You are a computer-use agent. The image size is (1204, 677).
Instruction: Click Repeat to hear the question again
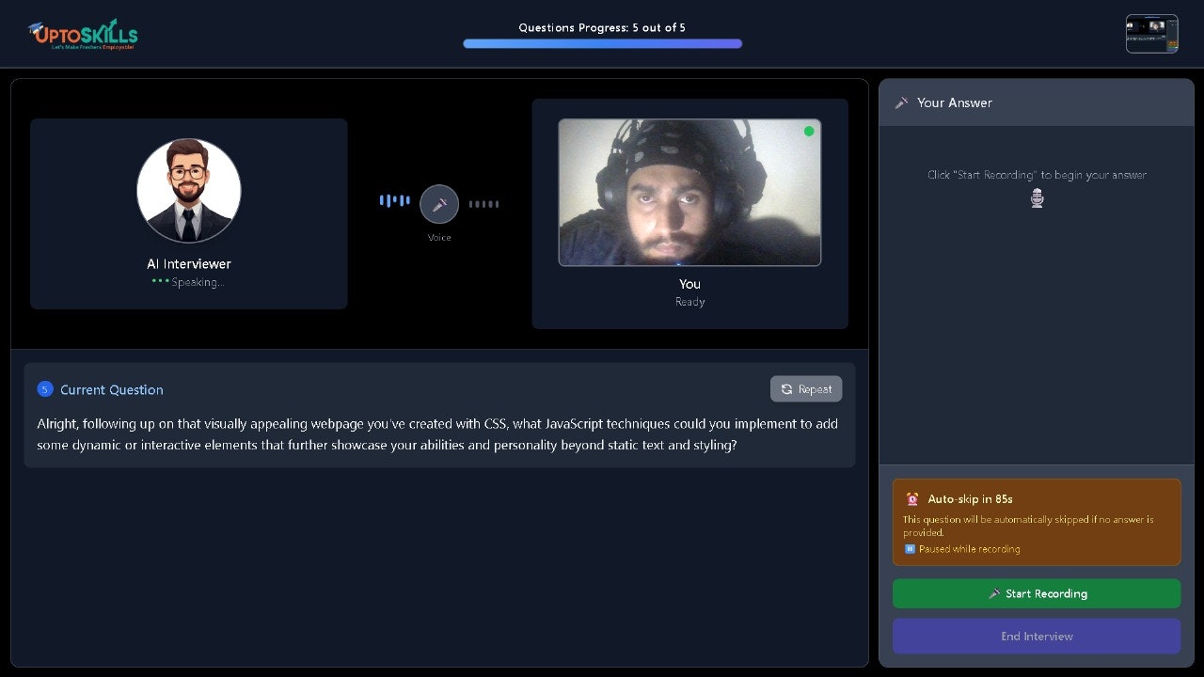pyautogui.click(x=805, y=388)
